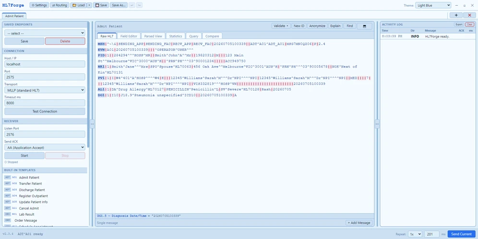
Task: Switch to the Raw HL7 tab
Action: pyautogui.click(x=107, y=36)
